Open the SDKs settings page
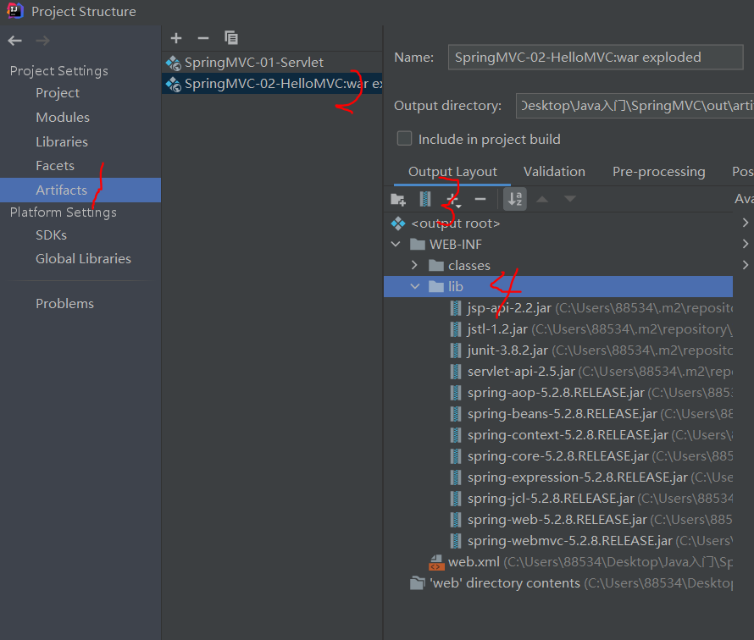The image size is (754, 640). [x=51, y=235]
